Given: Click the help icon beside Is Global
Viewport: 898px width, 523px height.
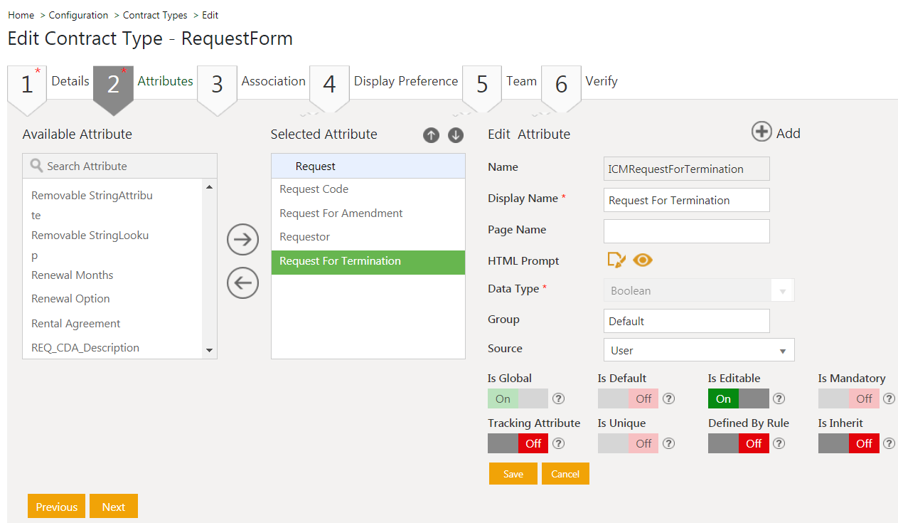Looking at the screenshot, I should pyautogui.click(x=559, y=398).
